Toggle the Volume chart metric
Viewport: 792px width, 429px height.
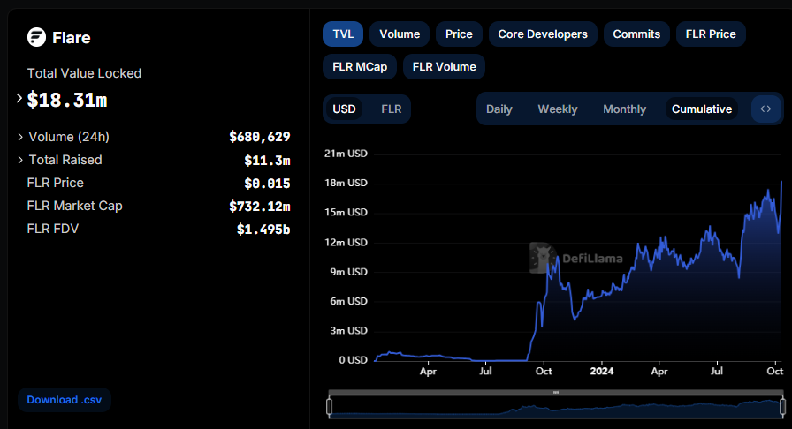(400, 34)
